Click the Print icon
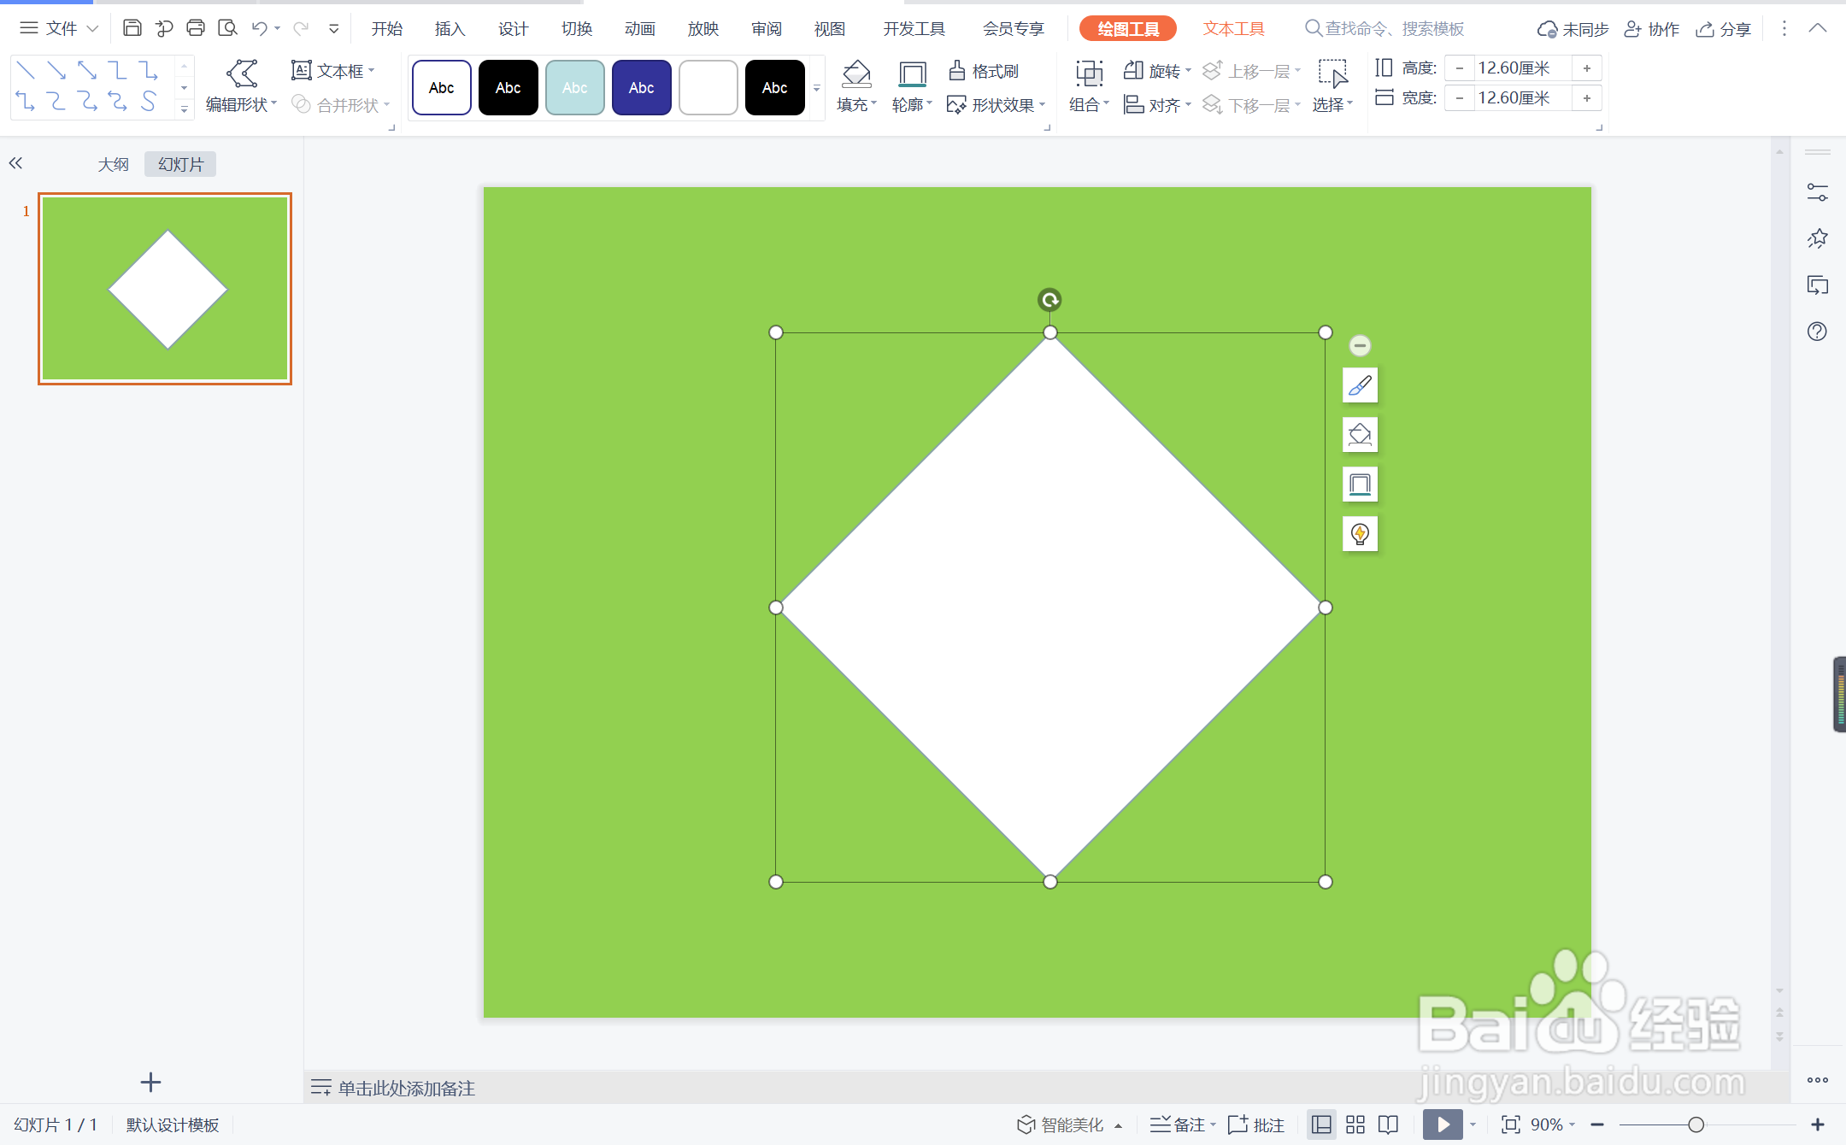Screen dimensions: 1846x1145 click(x=196, y=28)
